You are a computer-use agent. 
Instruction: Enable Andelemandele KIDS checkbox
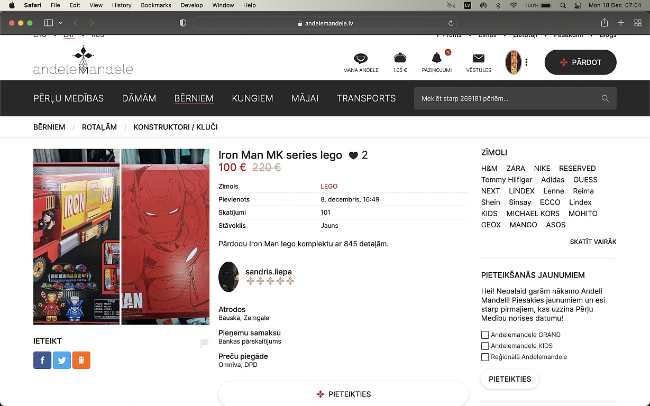coord(485,346)
